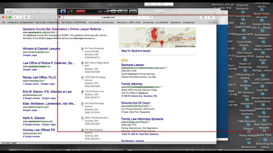Viewport: 273px width, 153px height.
Task: Pause the screen recording
Action: coord(63,12)
